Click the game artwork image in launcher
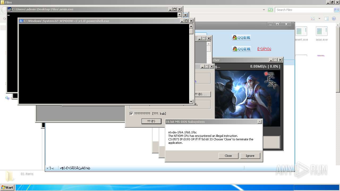Screen dimensions: 340x191 coord(247,98)
